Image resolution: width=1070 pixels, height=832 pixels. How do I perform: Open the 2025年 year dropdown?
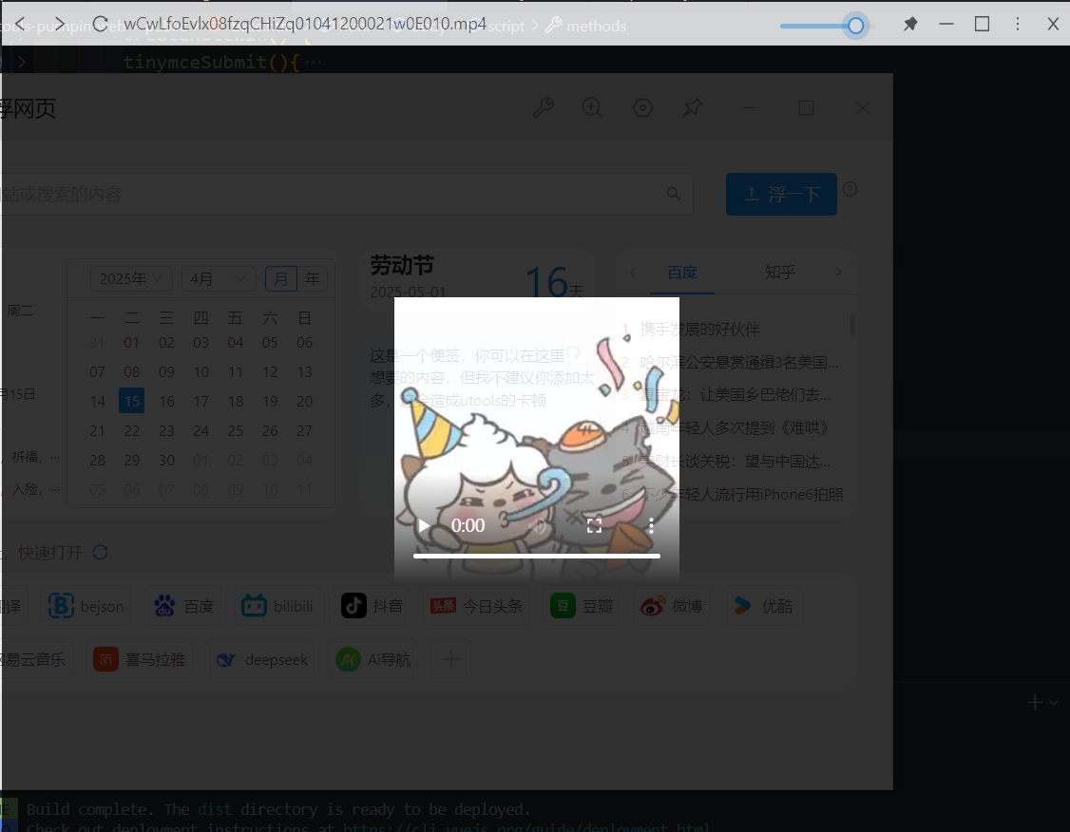click(131, 279)
